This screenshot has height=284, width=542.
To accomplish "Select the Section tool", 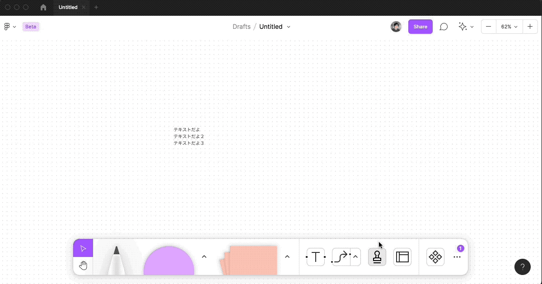I will point(402,257).
